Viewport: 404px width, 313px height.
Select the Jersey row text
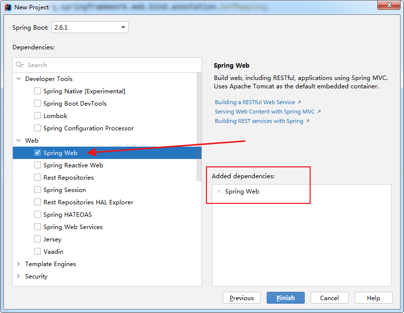52,239
